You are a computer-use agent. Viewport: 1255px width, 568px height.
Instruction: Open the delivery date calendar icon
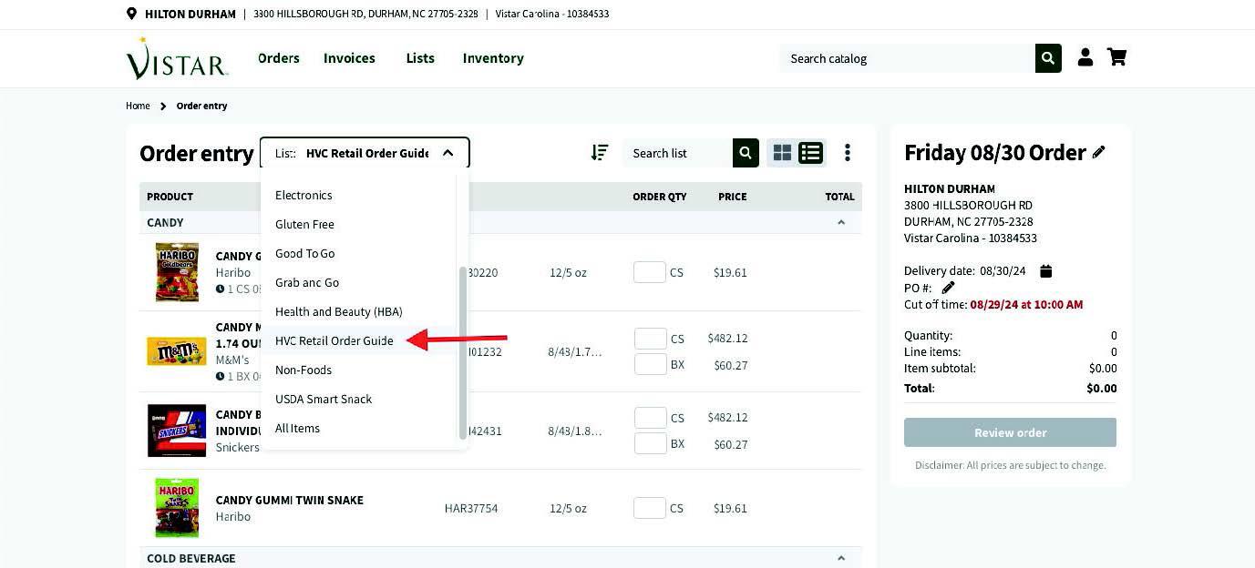coord(1046,270)
